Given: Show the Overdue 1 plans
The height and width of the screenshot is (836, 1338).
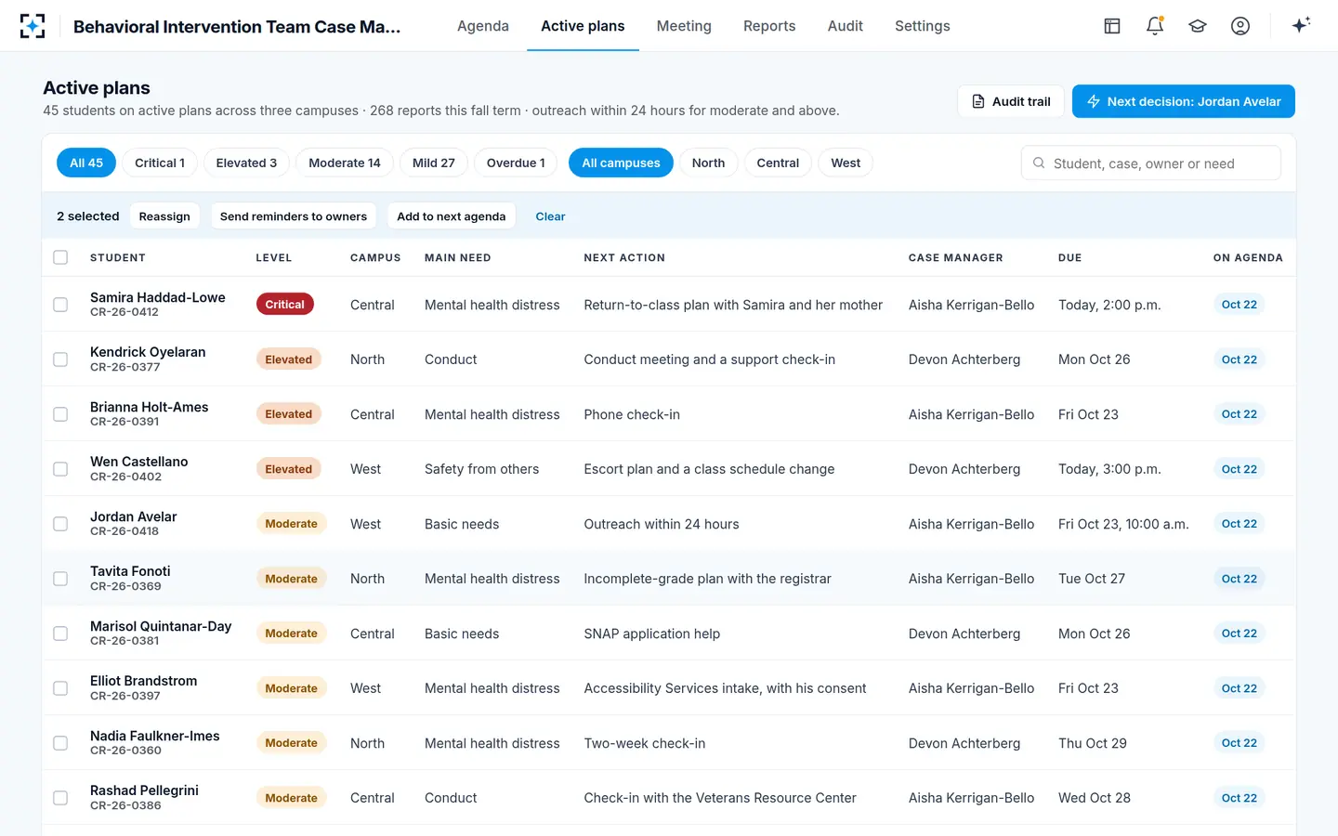Looking at the screenshot, I should tap(516, 163).
